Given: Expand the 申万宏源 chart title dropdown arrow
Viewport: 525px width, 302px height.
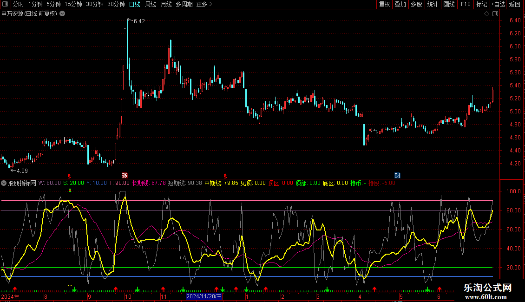Looking at the screenshot, I should 62,14.
